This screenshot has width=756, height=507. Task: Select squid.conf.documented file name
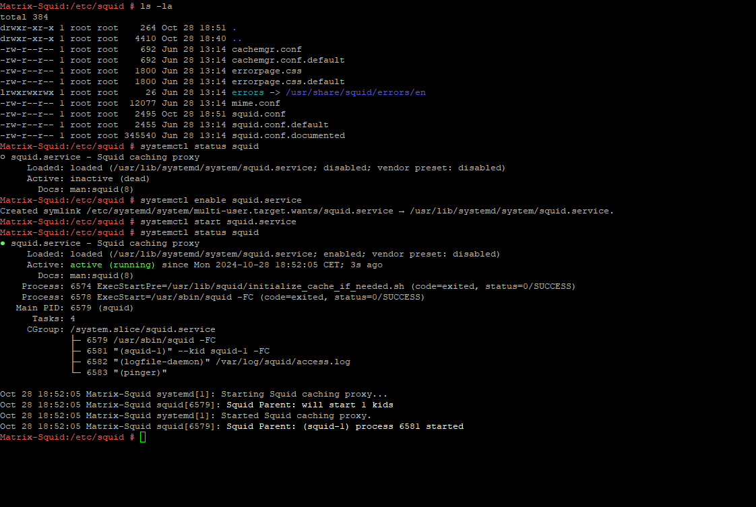pos(288,135)
